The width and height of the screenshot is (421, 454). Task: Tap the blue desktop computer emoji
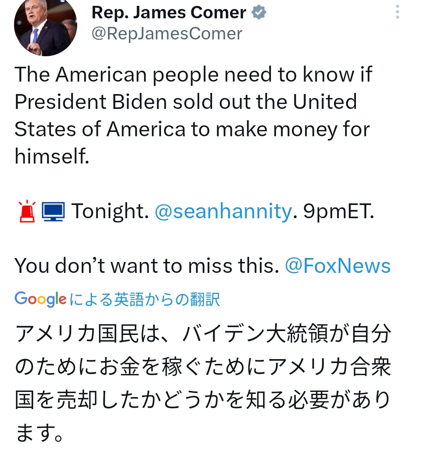tap(53, 212)
